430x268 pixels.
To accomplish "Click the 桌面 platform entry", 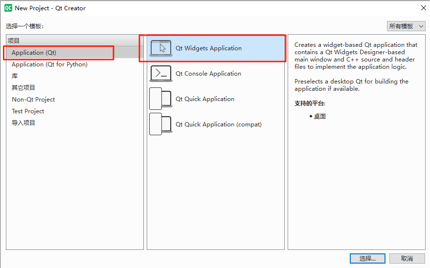I will (x=320, y=116).
